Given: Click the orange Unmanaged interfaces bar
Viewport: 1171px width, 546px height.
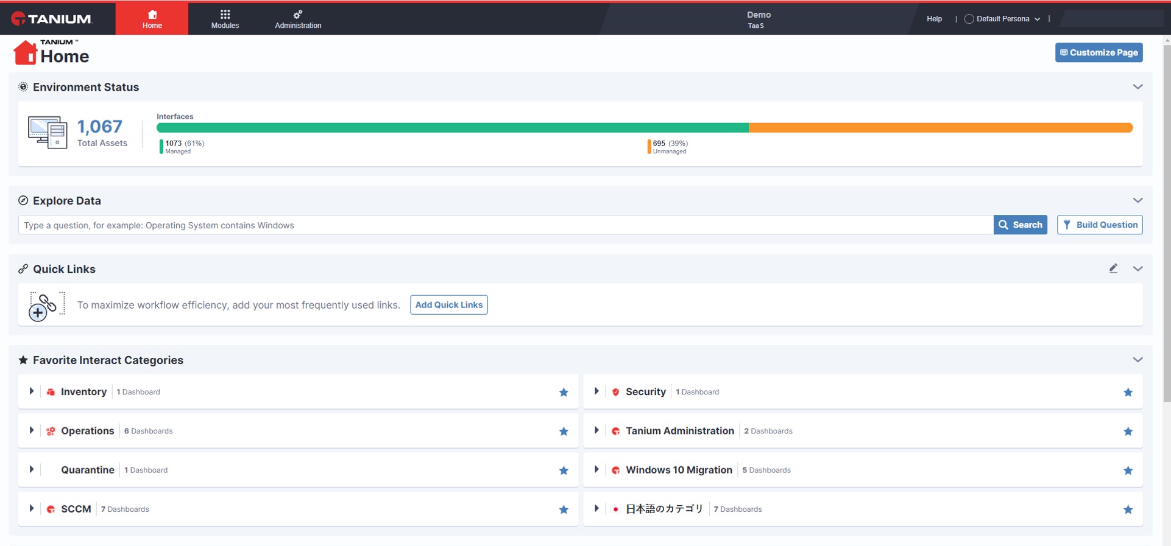Looking at the screenshot, I should [x=941, y=128].
